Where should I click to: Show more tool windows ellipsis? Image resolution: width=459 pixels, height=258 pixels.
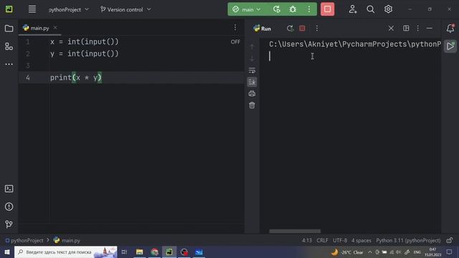(x=9, y=64)
